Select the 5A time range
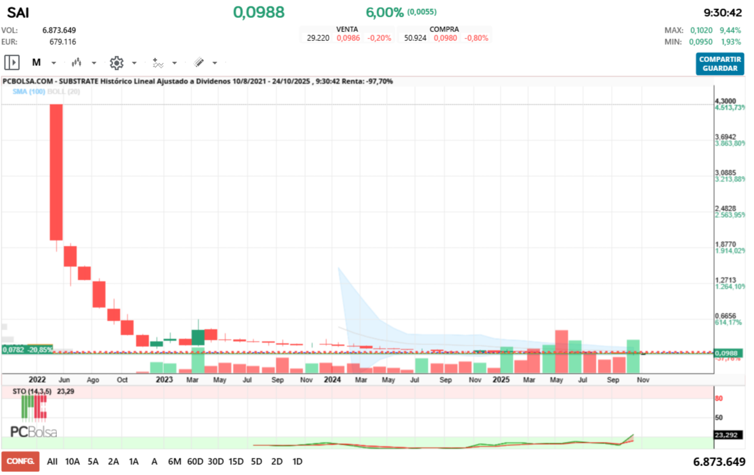 (93, 462)
